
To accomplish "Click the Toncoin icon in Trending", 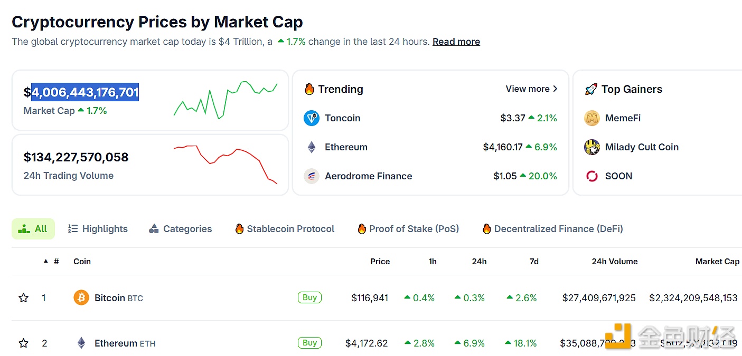I will point(312,118).
